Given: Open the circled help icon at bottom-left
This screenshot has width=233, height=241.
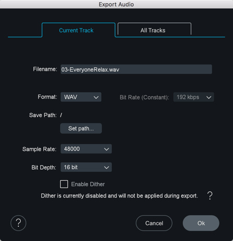Looking at the screenshot, I should pos(18,223).
